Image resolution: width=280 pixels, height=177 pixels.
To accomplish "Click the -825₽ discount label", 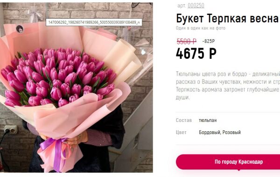I will [209, 41].
